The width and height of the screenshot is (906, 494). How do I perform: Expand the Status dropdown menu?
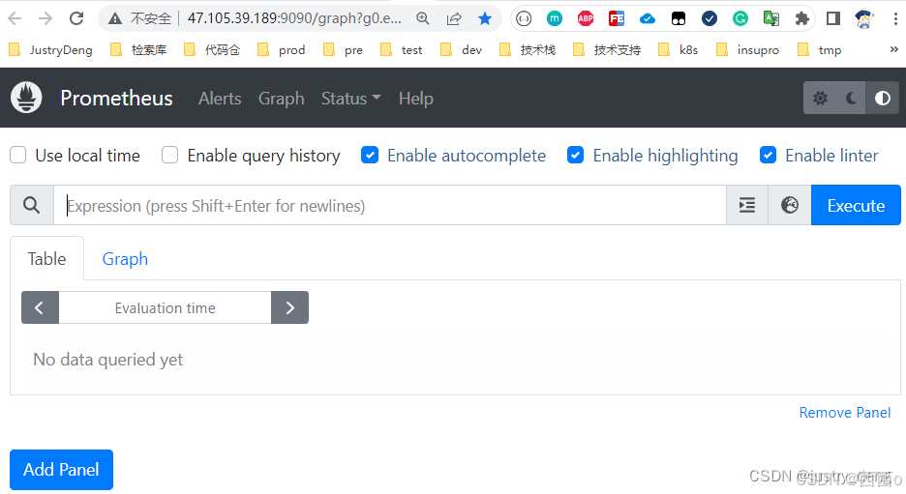350,99
